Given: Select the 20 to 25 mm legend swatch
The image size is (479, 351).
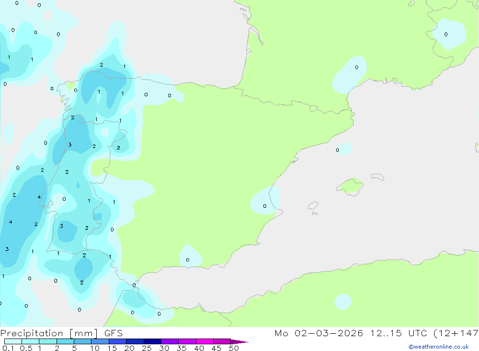Looking at the screenshot, I should click(x=135, y=341).
